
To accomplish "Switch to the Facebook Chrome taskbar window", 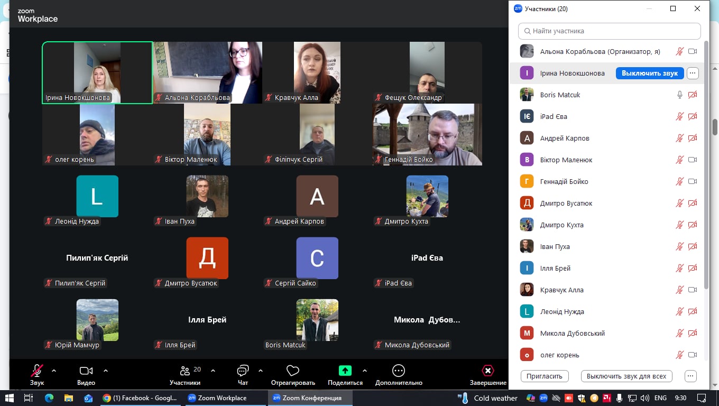I will [140, 398].
